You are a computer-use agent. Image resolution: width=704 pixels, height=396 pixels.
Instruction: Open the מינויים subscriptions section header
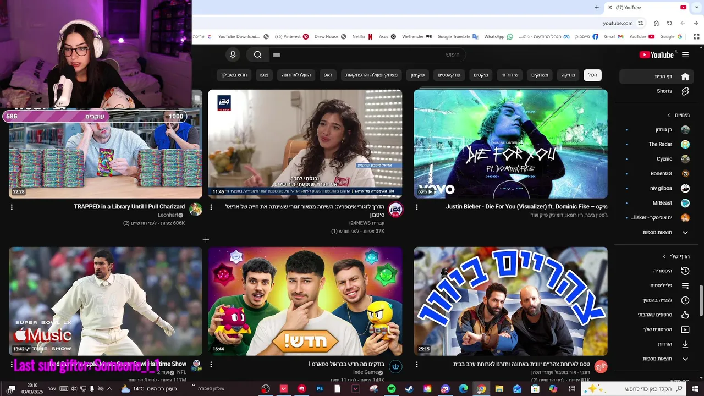point(678,115)
